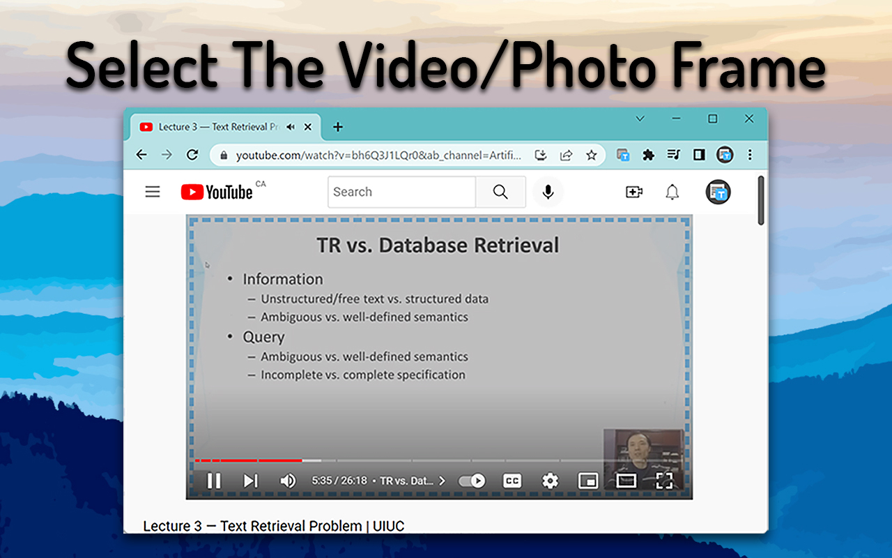892x558 pixels.
Task: Maximize the browser window
Action: pyautogui.click(x=712, y=119)
